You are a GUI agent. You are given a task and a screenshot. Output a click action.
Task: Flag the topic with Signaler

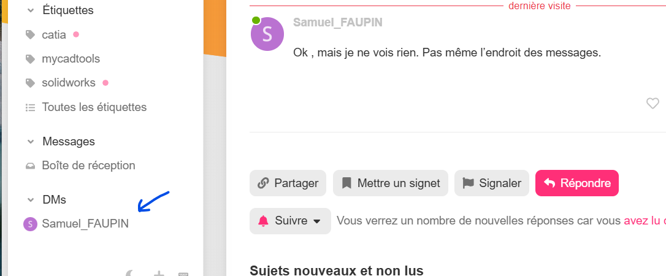(x=492, y=183)
